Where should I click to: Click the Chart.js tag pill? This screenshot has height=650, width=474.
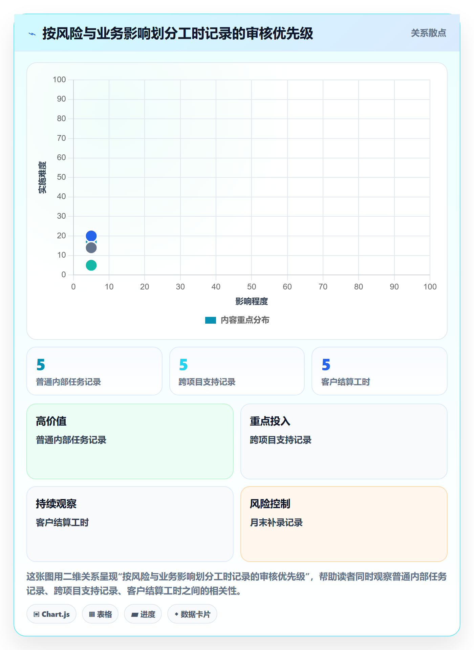click(51, 614)
